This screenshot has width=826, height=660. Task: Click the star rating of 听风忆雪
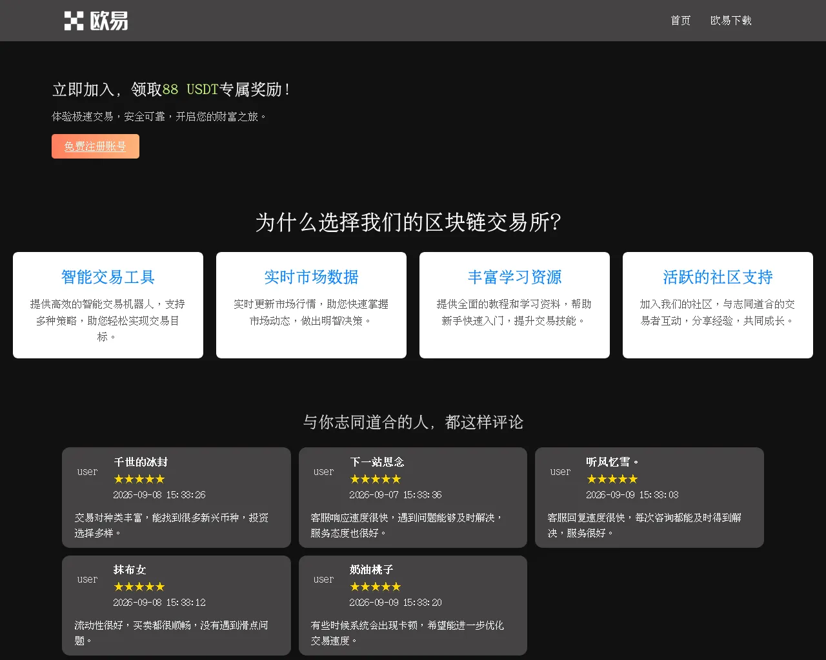612,479
